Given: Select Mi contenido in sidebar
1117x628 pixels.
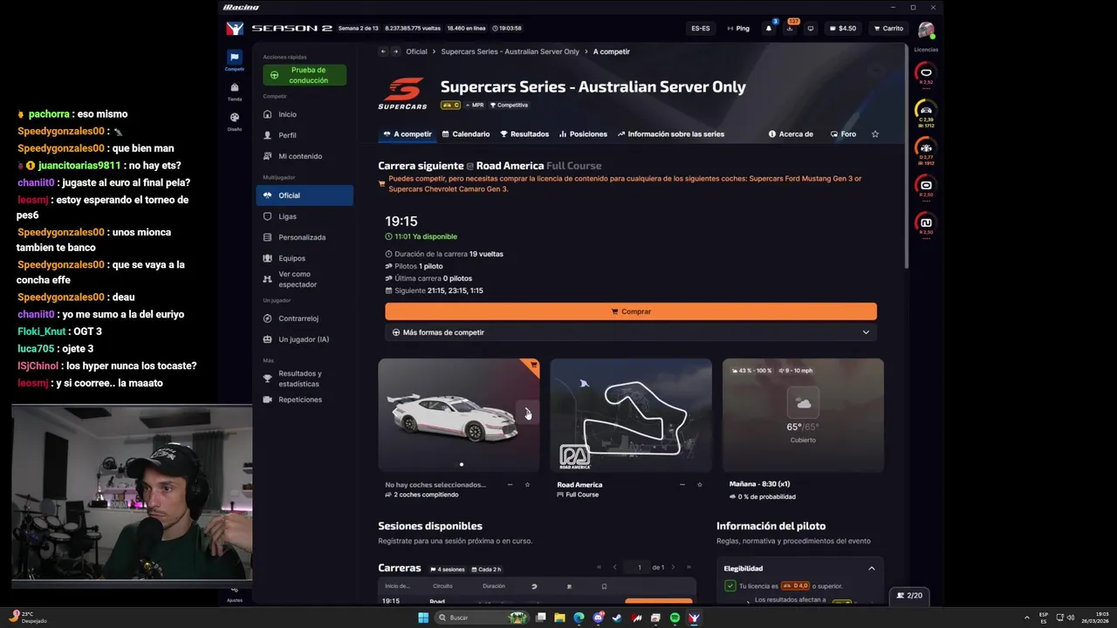Looking at the screenshot, I should tap(305, 156).
